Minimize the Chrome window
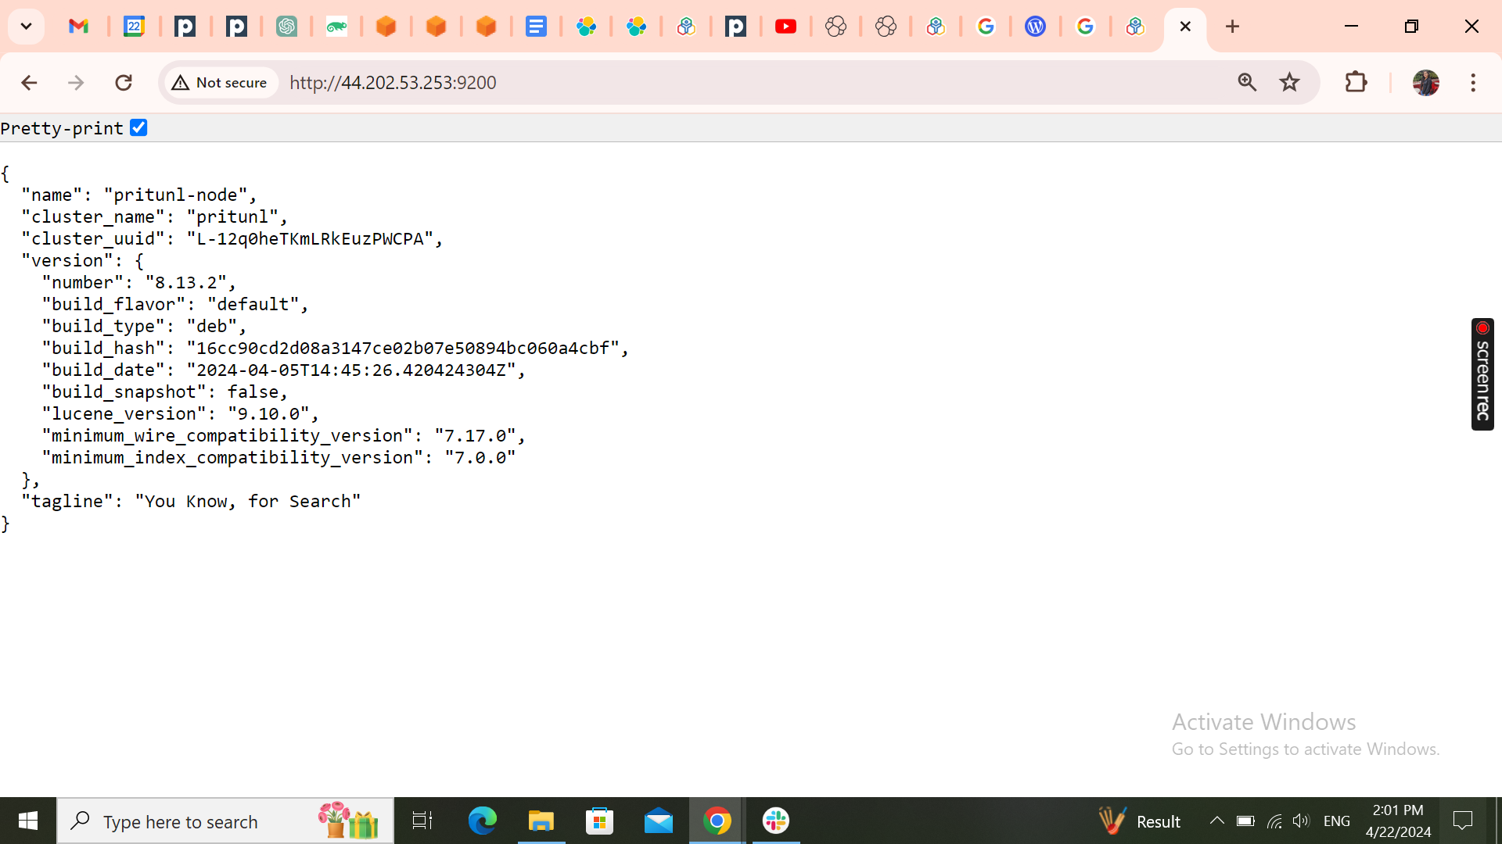The image size is (1502, 844). [x=1351, y=27]
